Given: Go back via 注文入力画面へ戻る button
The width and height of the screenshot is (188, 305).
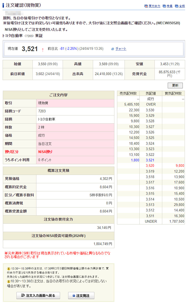Looking at the screenshot, I should 38,296.
